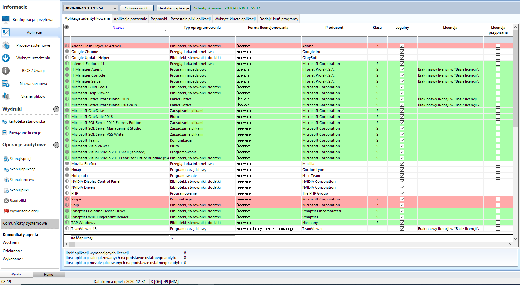520x285 pixels.
Task: Select Synaptics WBF Fingerprint Reader row
Action: (288, 217)
